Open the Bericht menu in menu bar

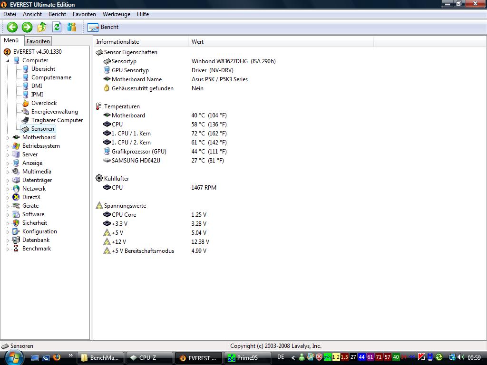(57, 14)
